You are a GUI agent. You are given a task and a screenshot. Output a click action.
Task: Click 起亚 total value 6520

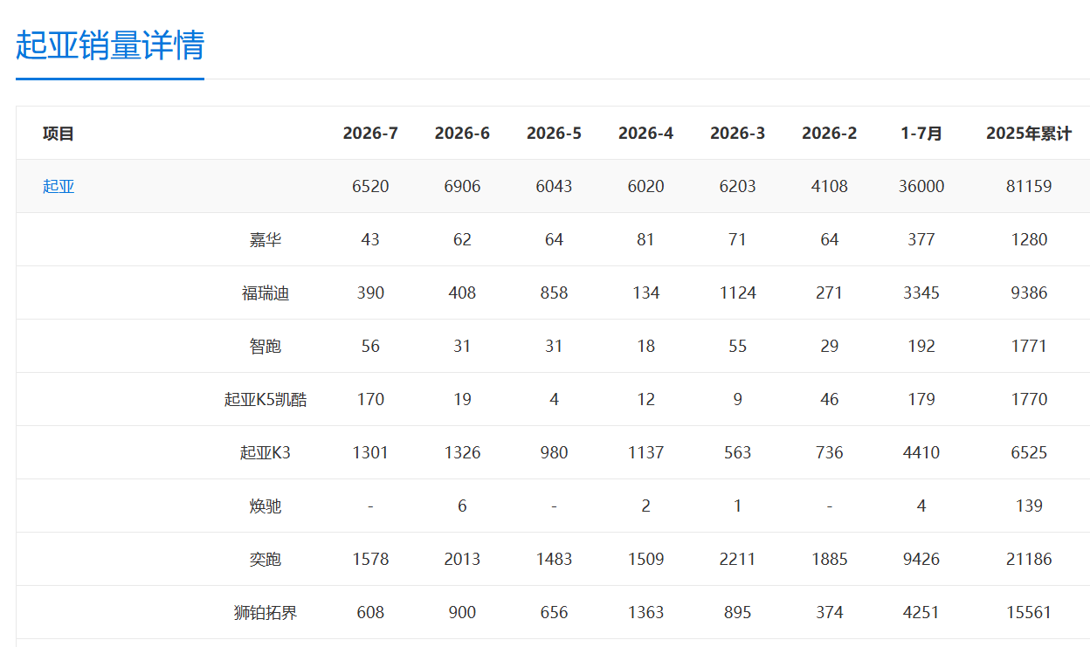(x=370, y=186)
